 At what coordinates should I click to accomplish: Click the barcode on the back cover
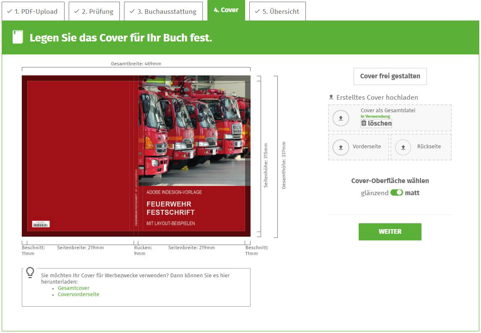point(41,224)
